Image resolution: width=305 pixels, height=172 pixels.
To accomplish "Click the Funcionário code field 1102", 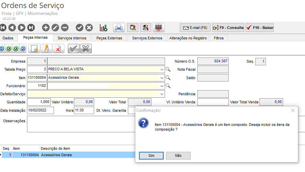I will (37, 86).
